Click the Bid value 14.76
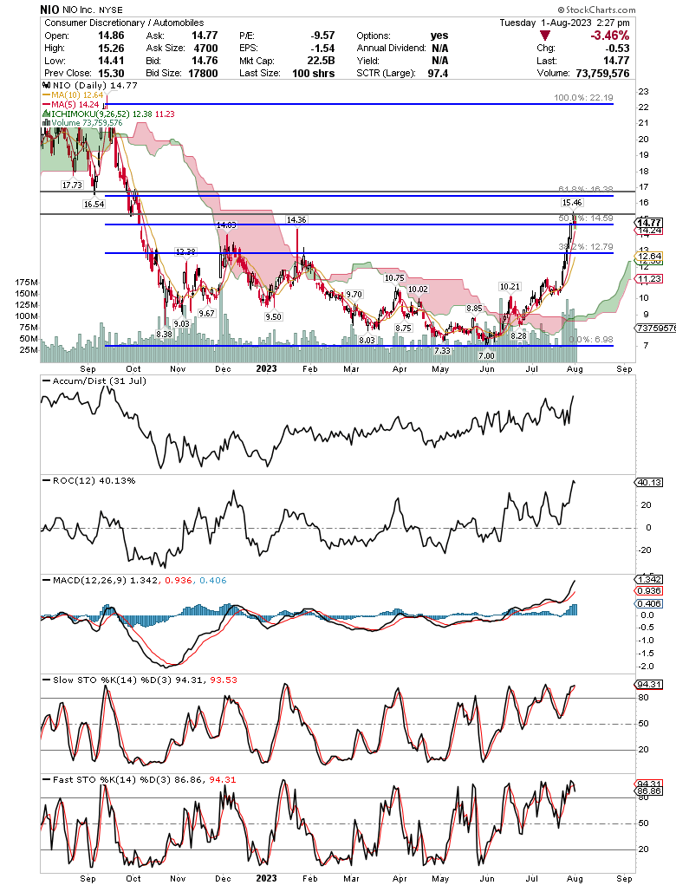676x885 pixels. point(205,61)
